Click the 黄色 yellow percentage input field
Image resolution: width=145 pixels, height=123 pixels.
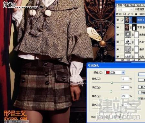coord(125,96)
